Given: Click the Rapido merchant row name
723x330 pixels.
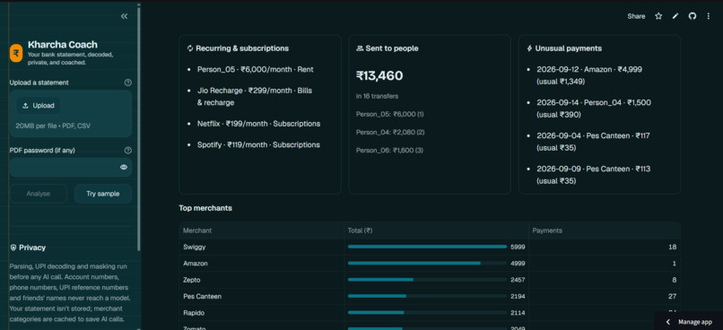Looking at the screenshot, I should [193, 313].
